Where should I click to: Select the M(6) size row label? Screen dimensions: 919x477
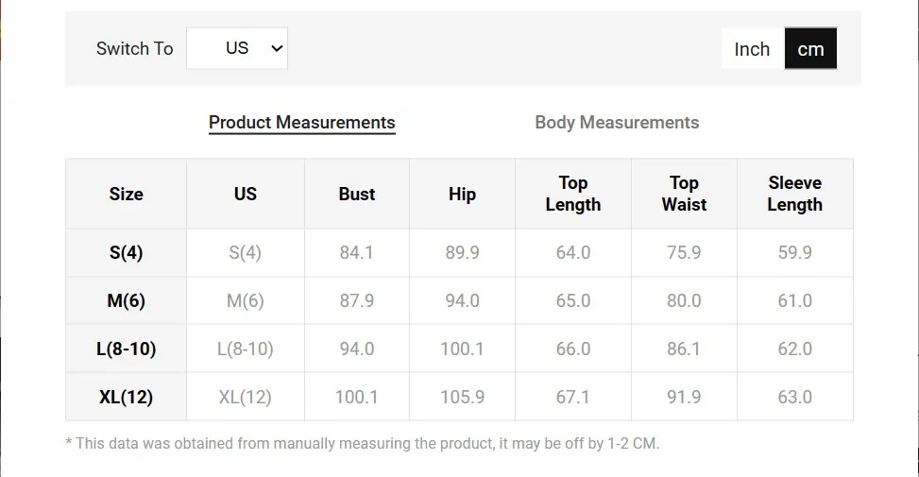(x=126, y=300)
